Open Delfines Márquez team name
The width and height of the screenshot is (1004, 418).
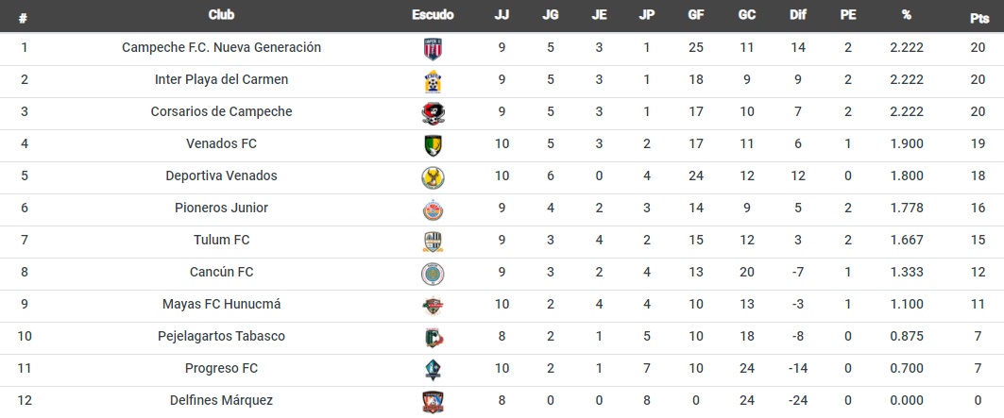(221, 401)
